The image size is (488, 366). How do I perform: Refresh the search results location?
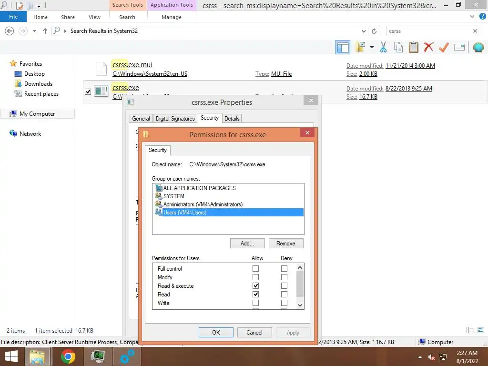click(374, 31)
